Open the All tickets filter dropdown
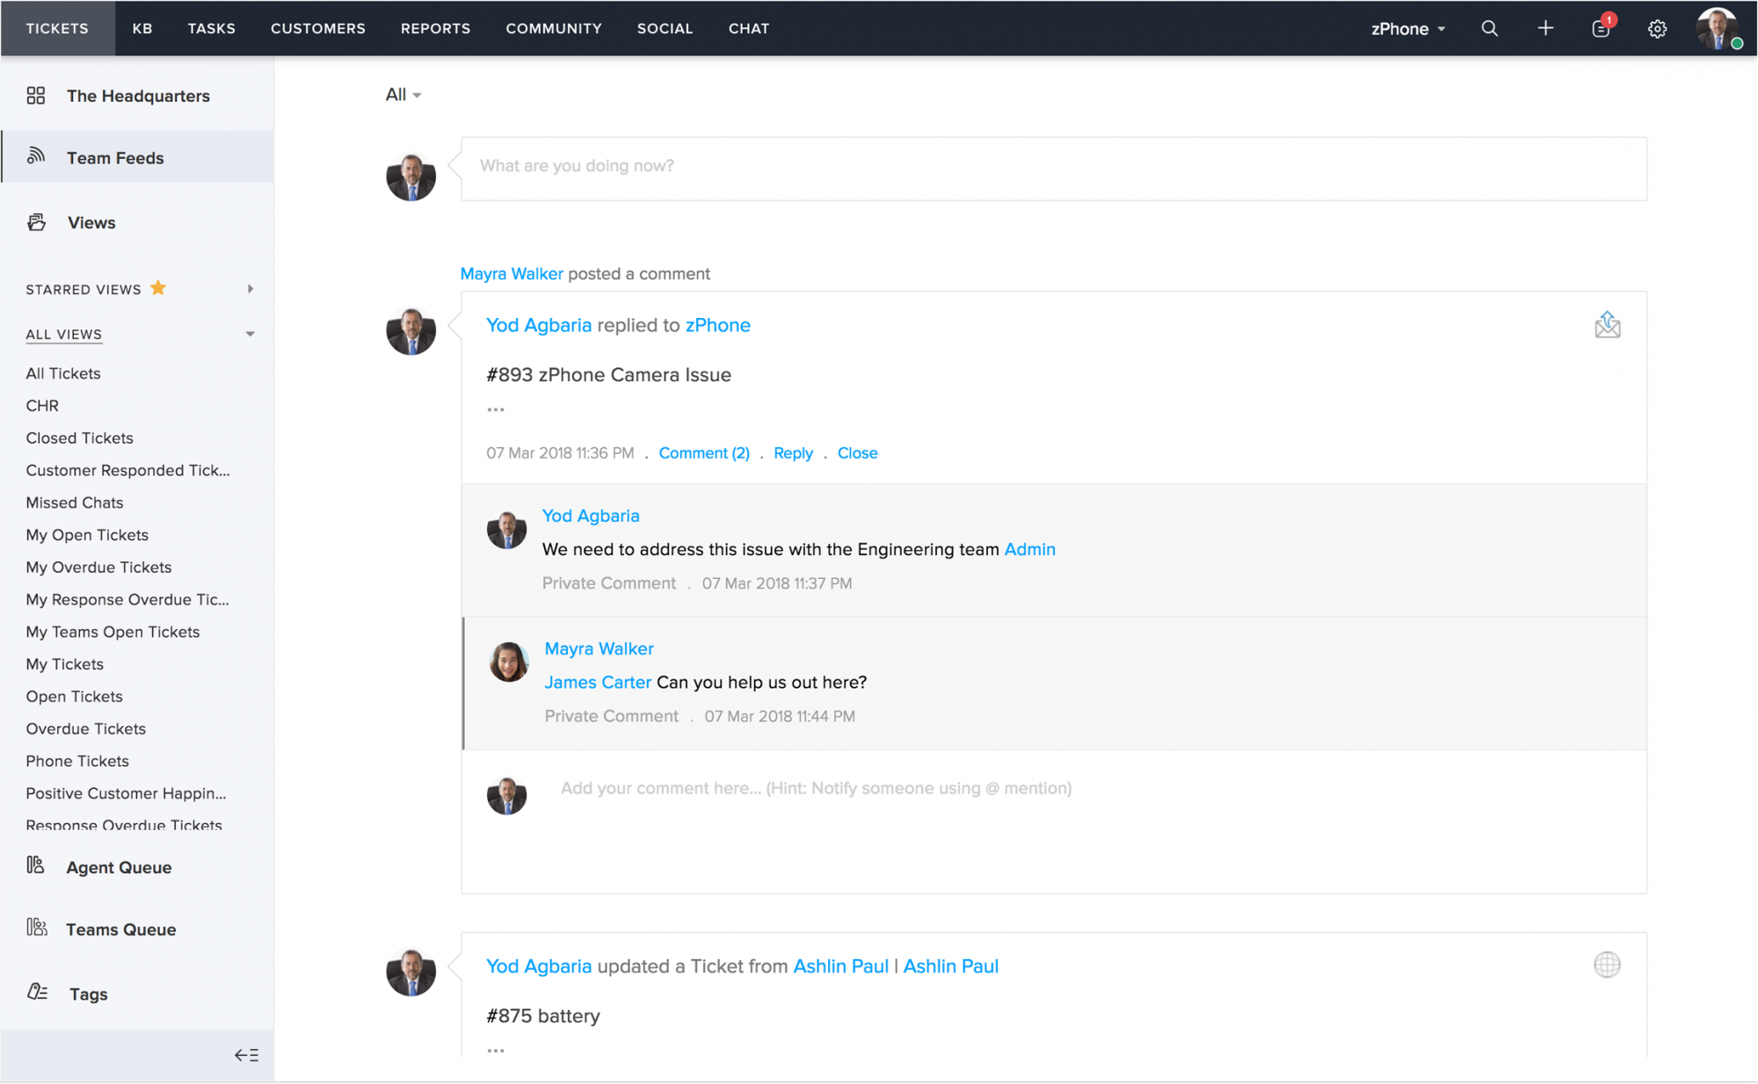 click(x=402, y=93)
